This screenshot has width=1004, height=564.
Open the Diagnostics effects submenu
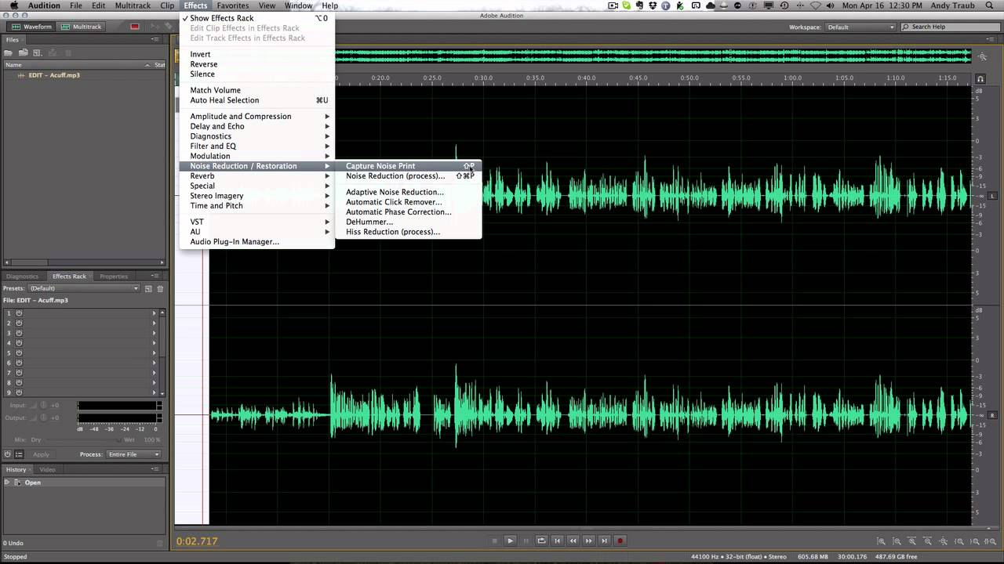pyautogui.click(x=257, y=136)
